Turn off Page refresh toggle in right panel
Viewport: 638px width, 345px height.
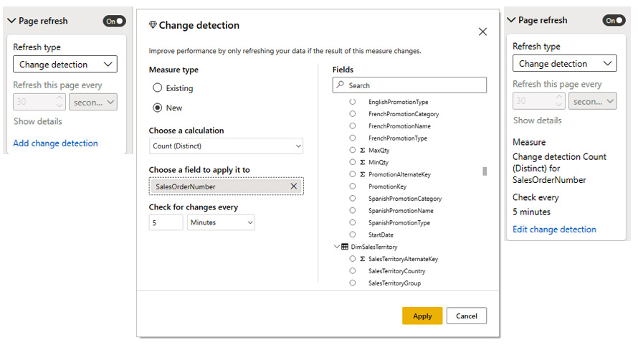tap(614, 21)
